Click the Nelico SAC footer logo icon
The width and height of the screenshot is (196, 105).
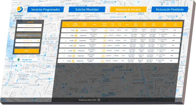pos(99,100)
